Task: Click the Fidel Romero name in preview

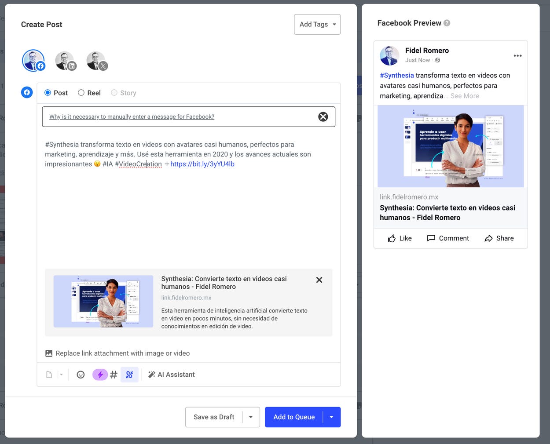Action: 427,51
